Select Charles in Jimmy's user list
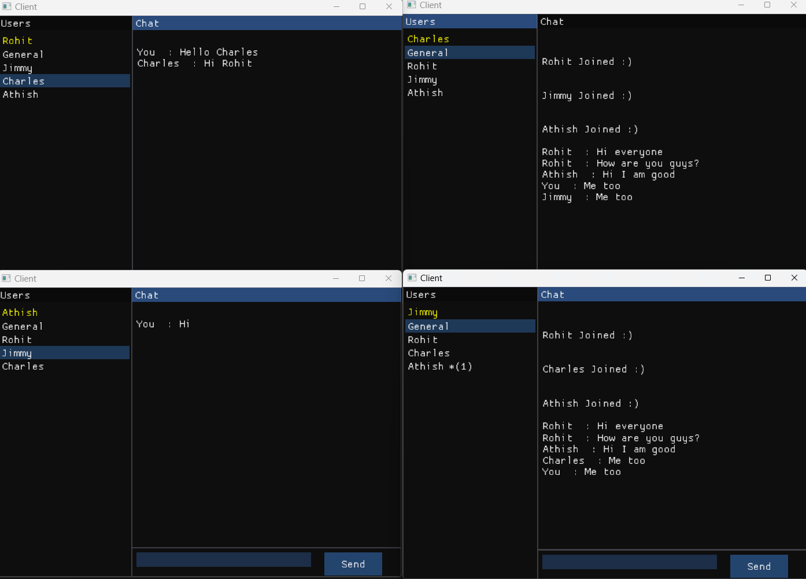Image resolution: width=806 pixels, height=579 pixels. [470, 353]
